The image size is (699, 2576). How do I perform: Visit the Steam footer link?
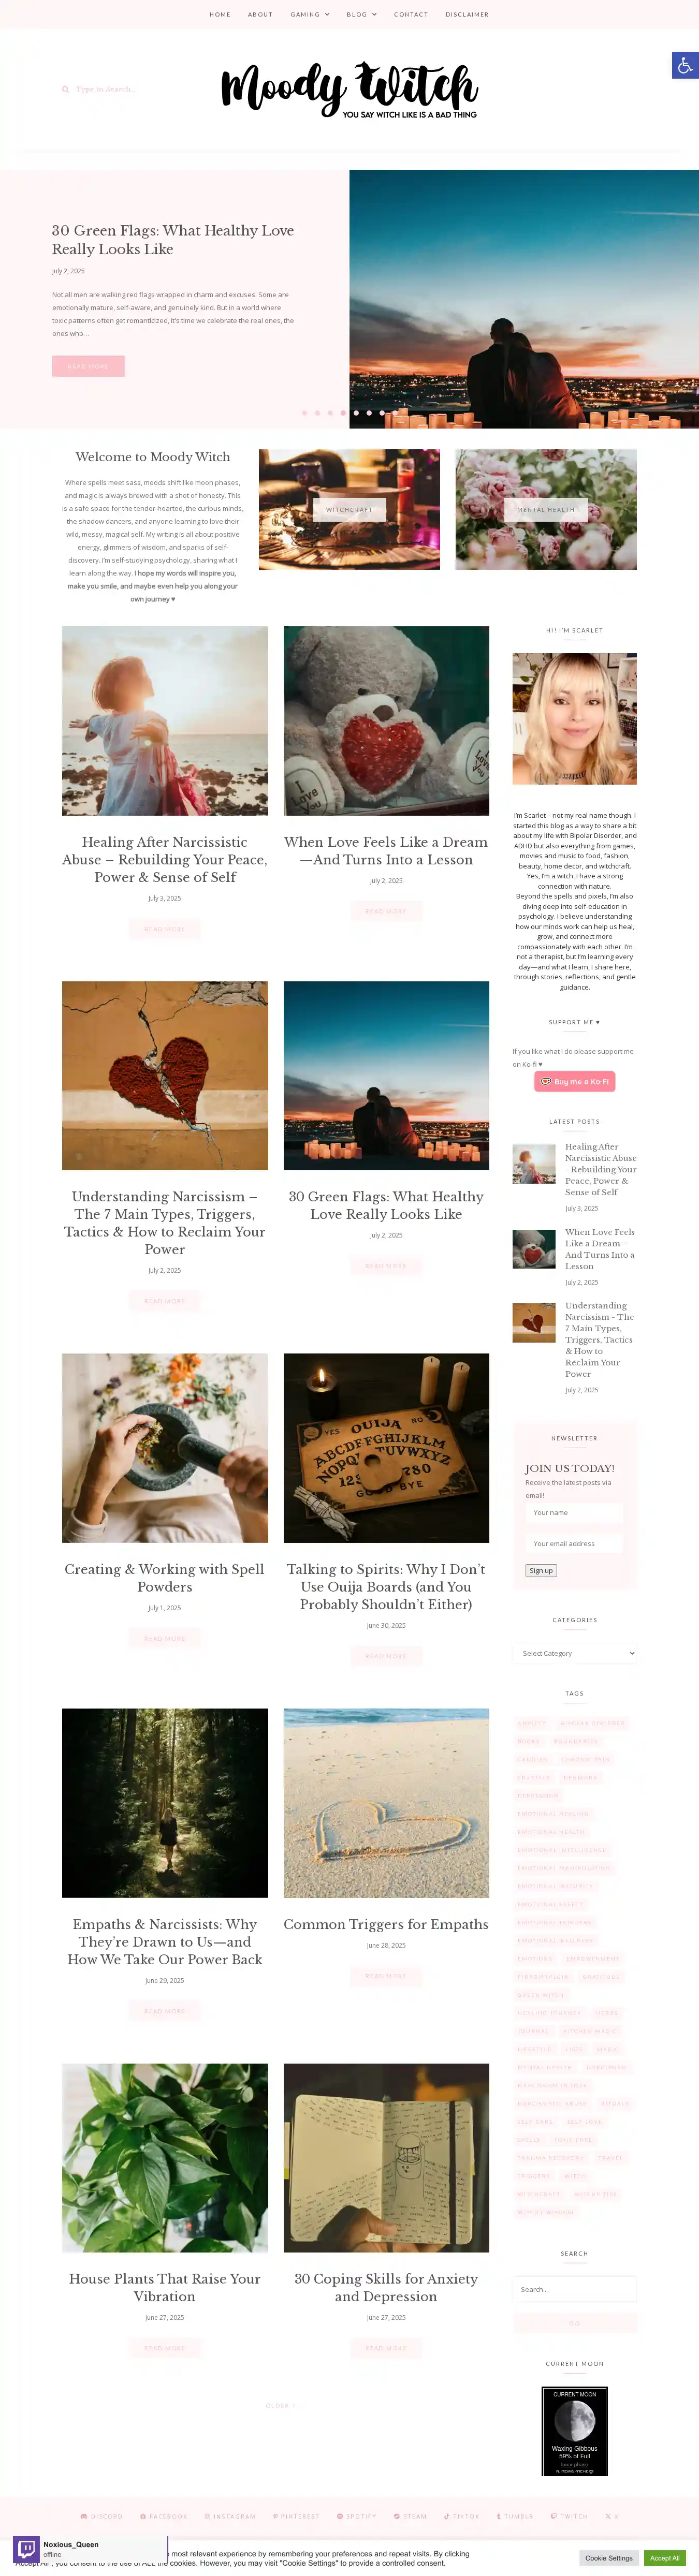click(x=410, y=2516)
